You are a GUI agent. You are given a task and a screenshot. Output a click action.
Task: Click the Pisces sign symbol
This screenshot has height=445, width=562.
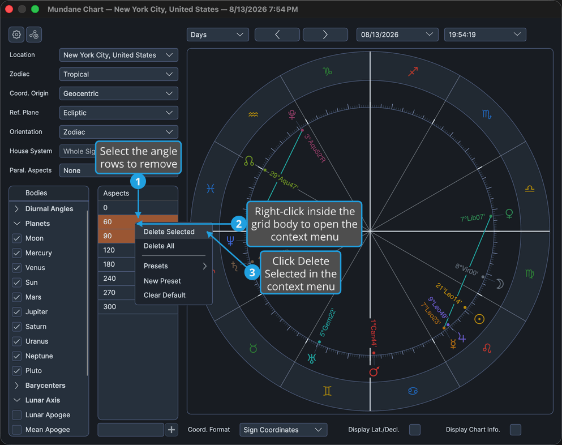coord(211,189)
